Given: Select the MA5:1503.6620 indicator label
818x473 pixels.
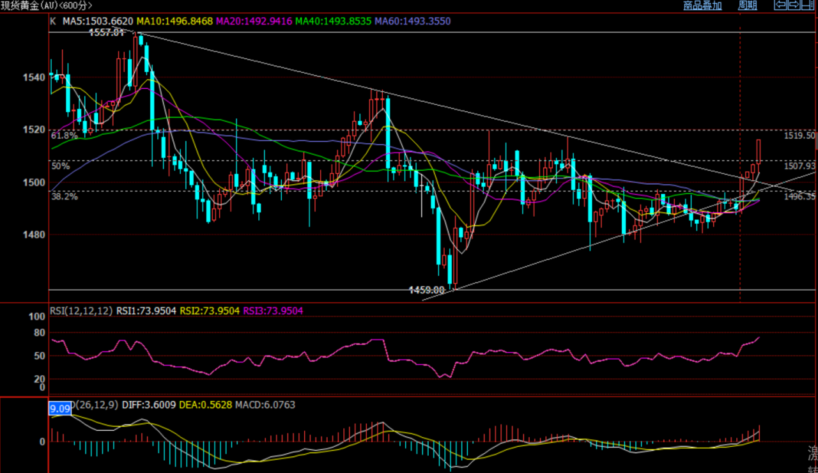Looking at the screenshot, I should [96, 21].
